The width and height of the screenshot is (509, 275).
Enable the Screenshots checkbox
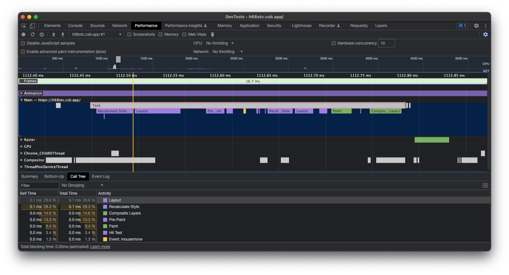pos(129,34)
